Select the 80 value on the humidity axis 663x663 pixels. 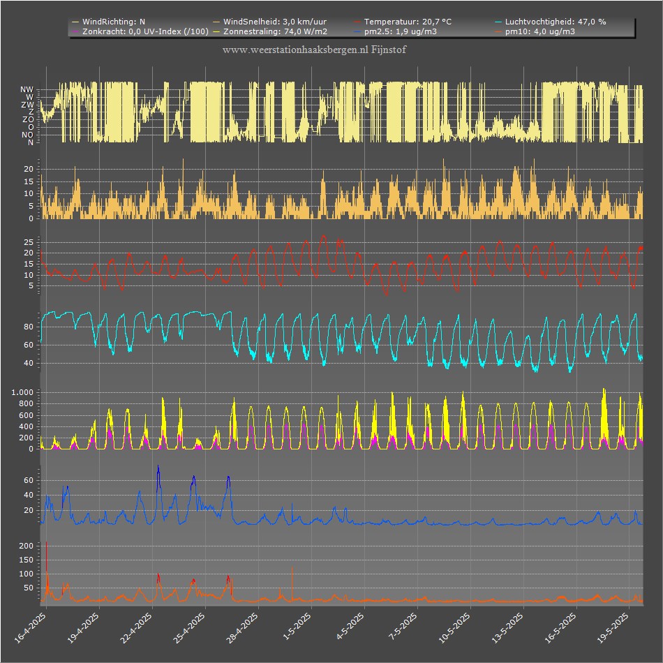coord(29,327)
